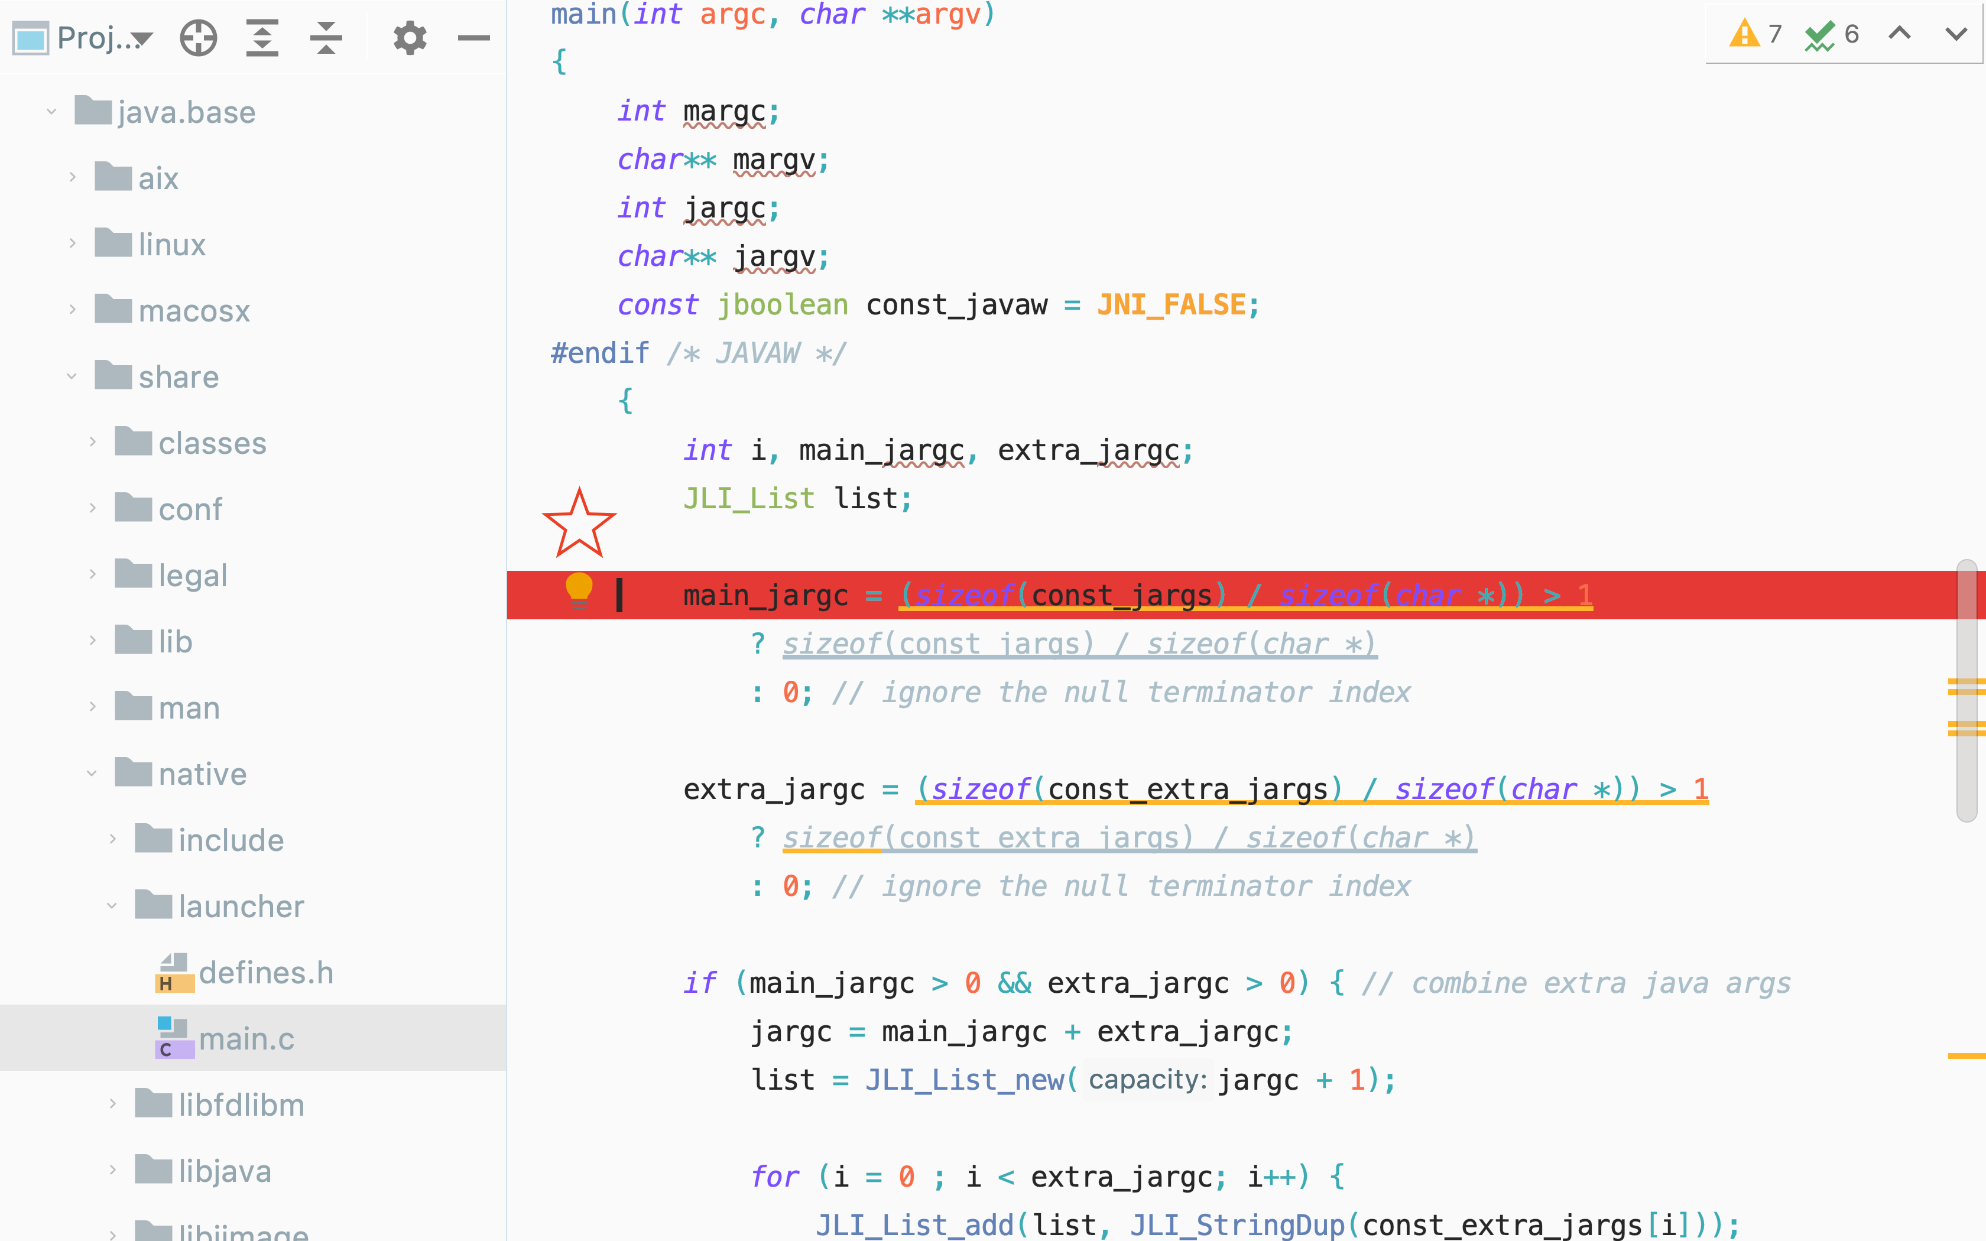The image size is (1986, 1241).
Task: Expand the aix folder in project tree
Action: coord(73,176)
